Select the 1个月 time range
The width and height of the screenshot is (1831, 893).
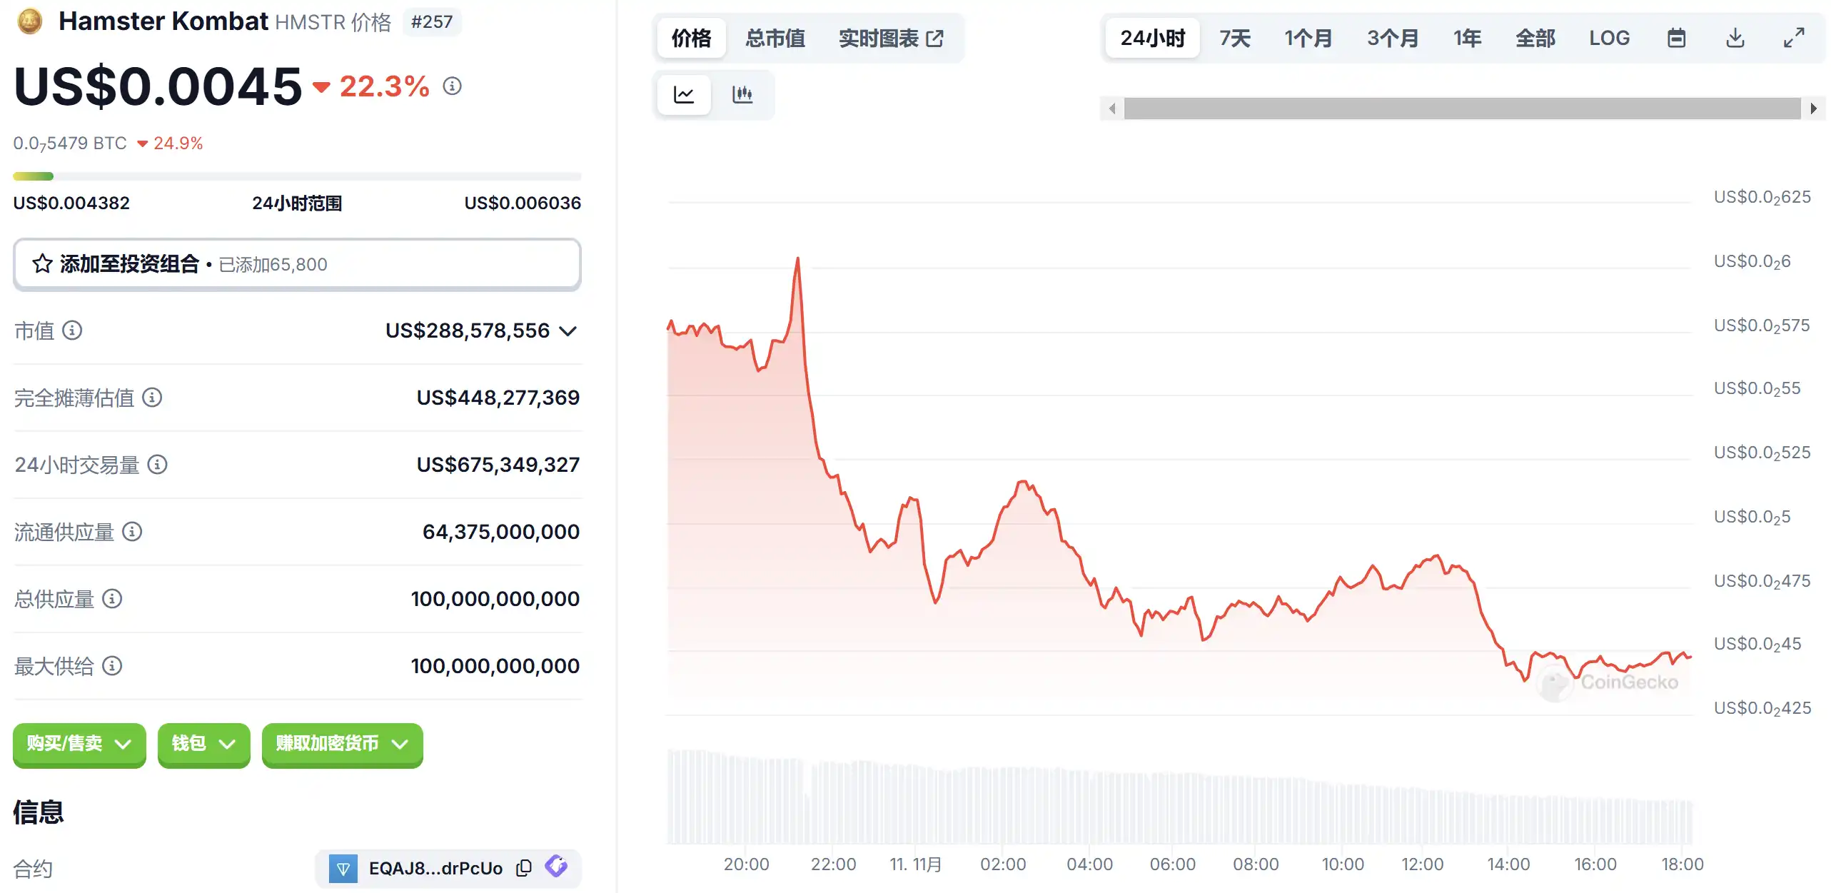[x=1308, y=38]
